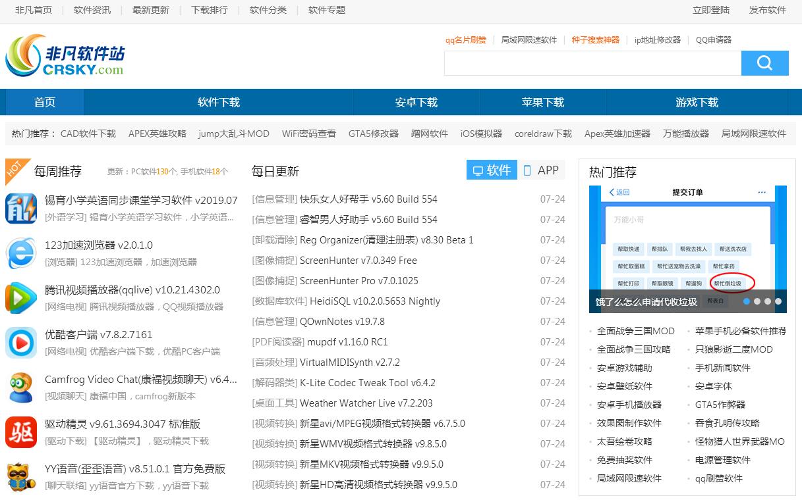Click the magnifier search button

[x=764, y=63]
